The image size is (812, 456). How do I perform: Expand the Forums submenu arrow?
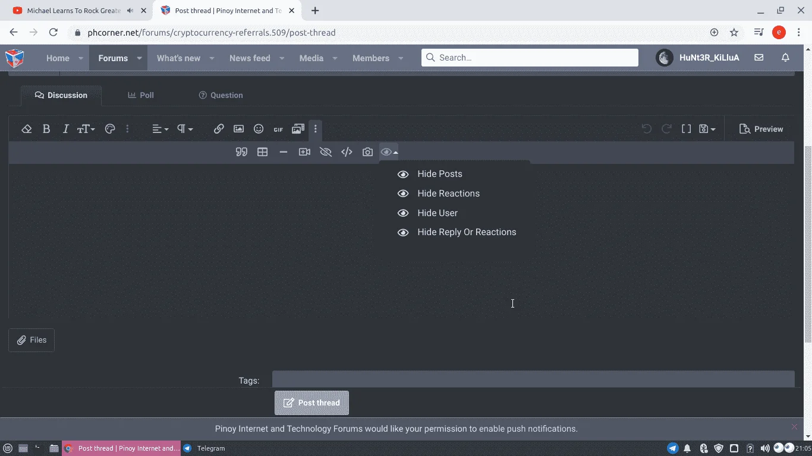pos(139,58)
